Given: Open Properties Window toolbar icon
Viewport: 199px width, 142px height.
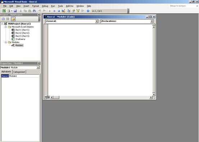Looking at the screenshot, I should pos(73,11).
